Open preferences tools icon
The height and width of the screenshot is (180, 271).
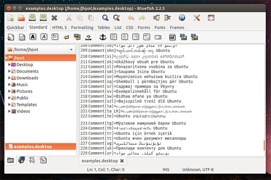(196, 18)
